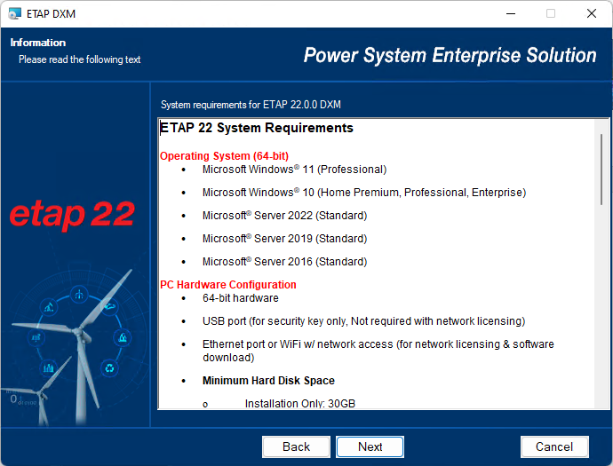
Task: Click the PC Hardware Configuration heading
Action: (x=228, y=285)
